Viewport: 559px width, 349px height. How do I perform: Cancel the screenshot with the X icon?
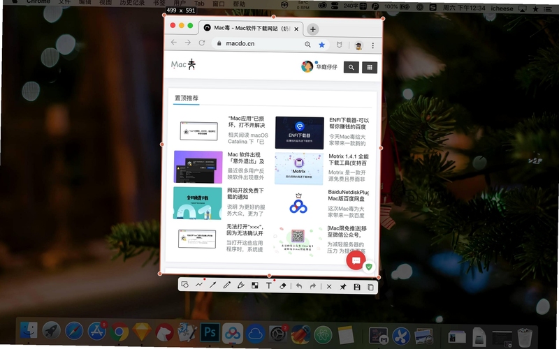point(329,286)
